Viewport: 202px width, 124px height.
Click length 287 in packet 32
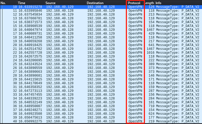(151, 91)
